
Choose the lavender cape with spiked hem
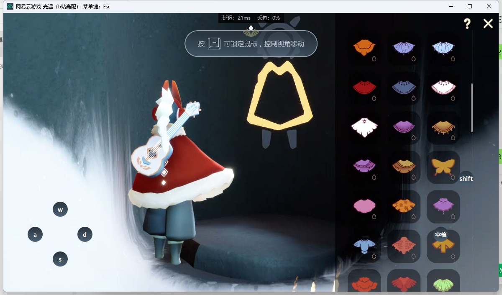click(x=404, y=47)
